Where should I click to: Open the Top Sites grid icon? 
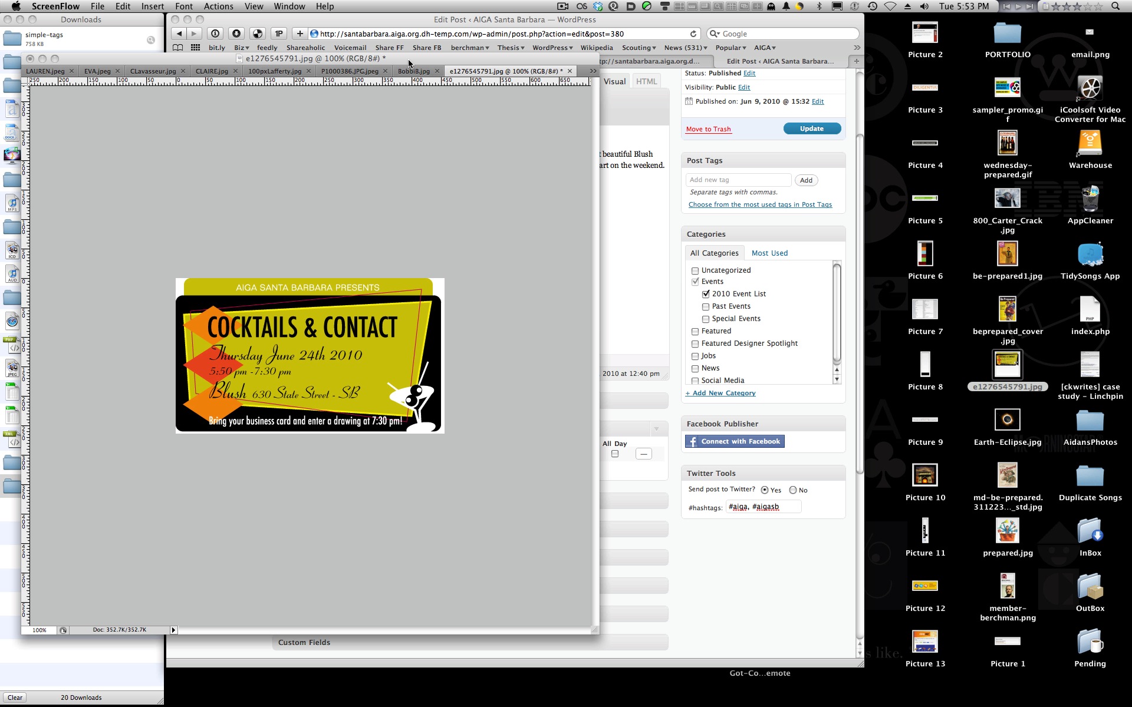point(195,48)
